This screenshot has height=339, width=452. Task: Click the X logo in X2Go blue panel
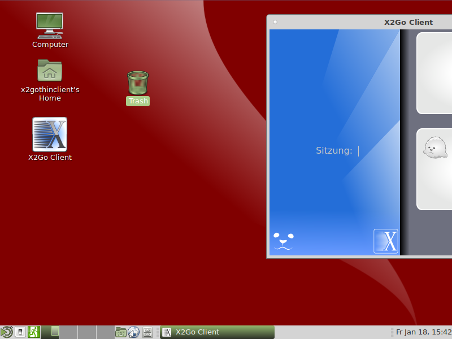pos(386,241)
